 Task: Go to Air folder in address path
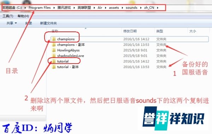click(100, 7)
